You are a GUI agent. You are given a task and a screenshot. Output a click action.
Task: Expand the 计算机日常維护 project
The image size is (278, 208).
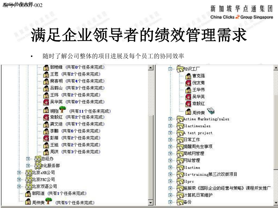(170, 195)
